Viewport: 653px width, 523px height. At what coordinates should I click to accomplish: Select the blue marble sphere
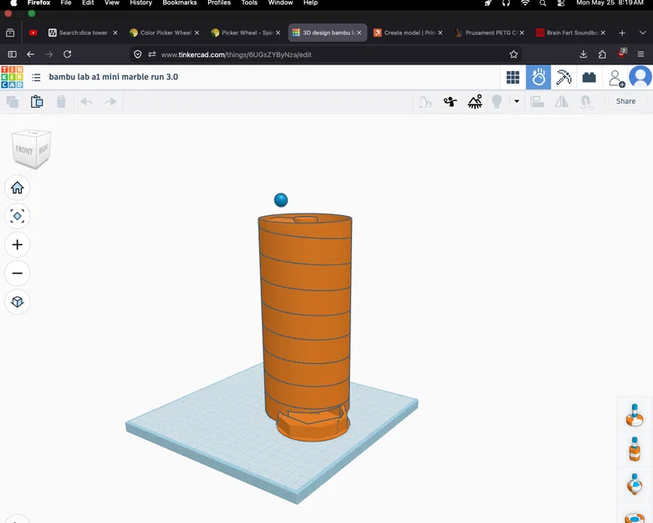click(x=281, y=200)
